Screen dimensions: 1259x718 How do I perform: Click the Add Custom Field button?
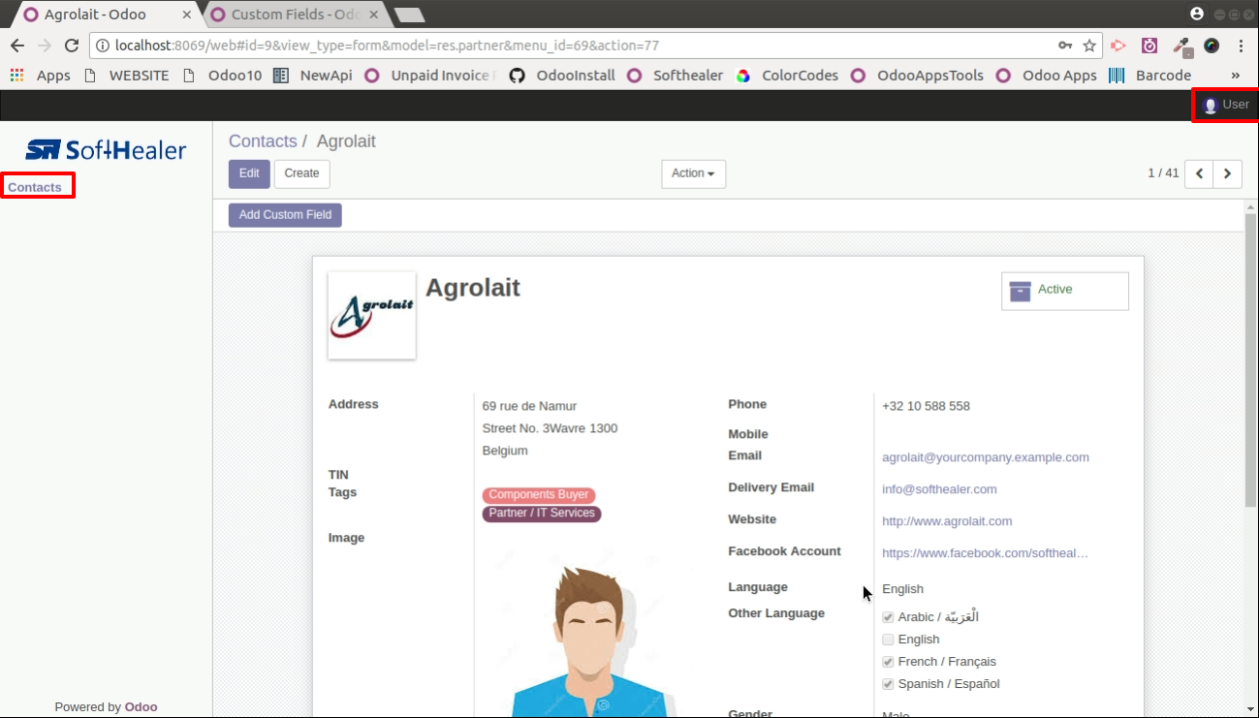(285, 215)
